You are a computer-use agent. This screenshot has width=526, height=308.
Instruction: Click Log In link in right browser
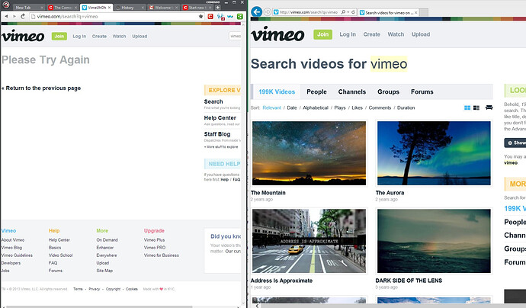point(348,34)
